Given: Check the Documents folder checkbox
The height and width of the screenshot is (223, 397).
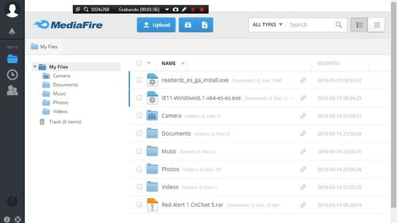Looking at the screenshot, I should (139, 134).
